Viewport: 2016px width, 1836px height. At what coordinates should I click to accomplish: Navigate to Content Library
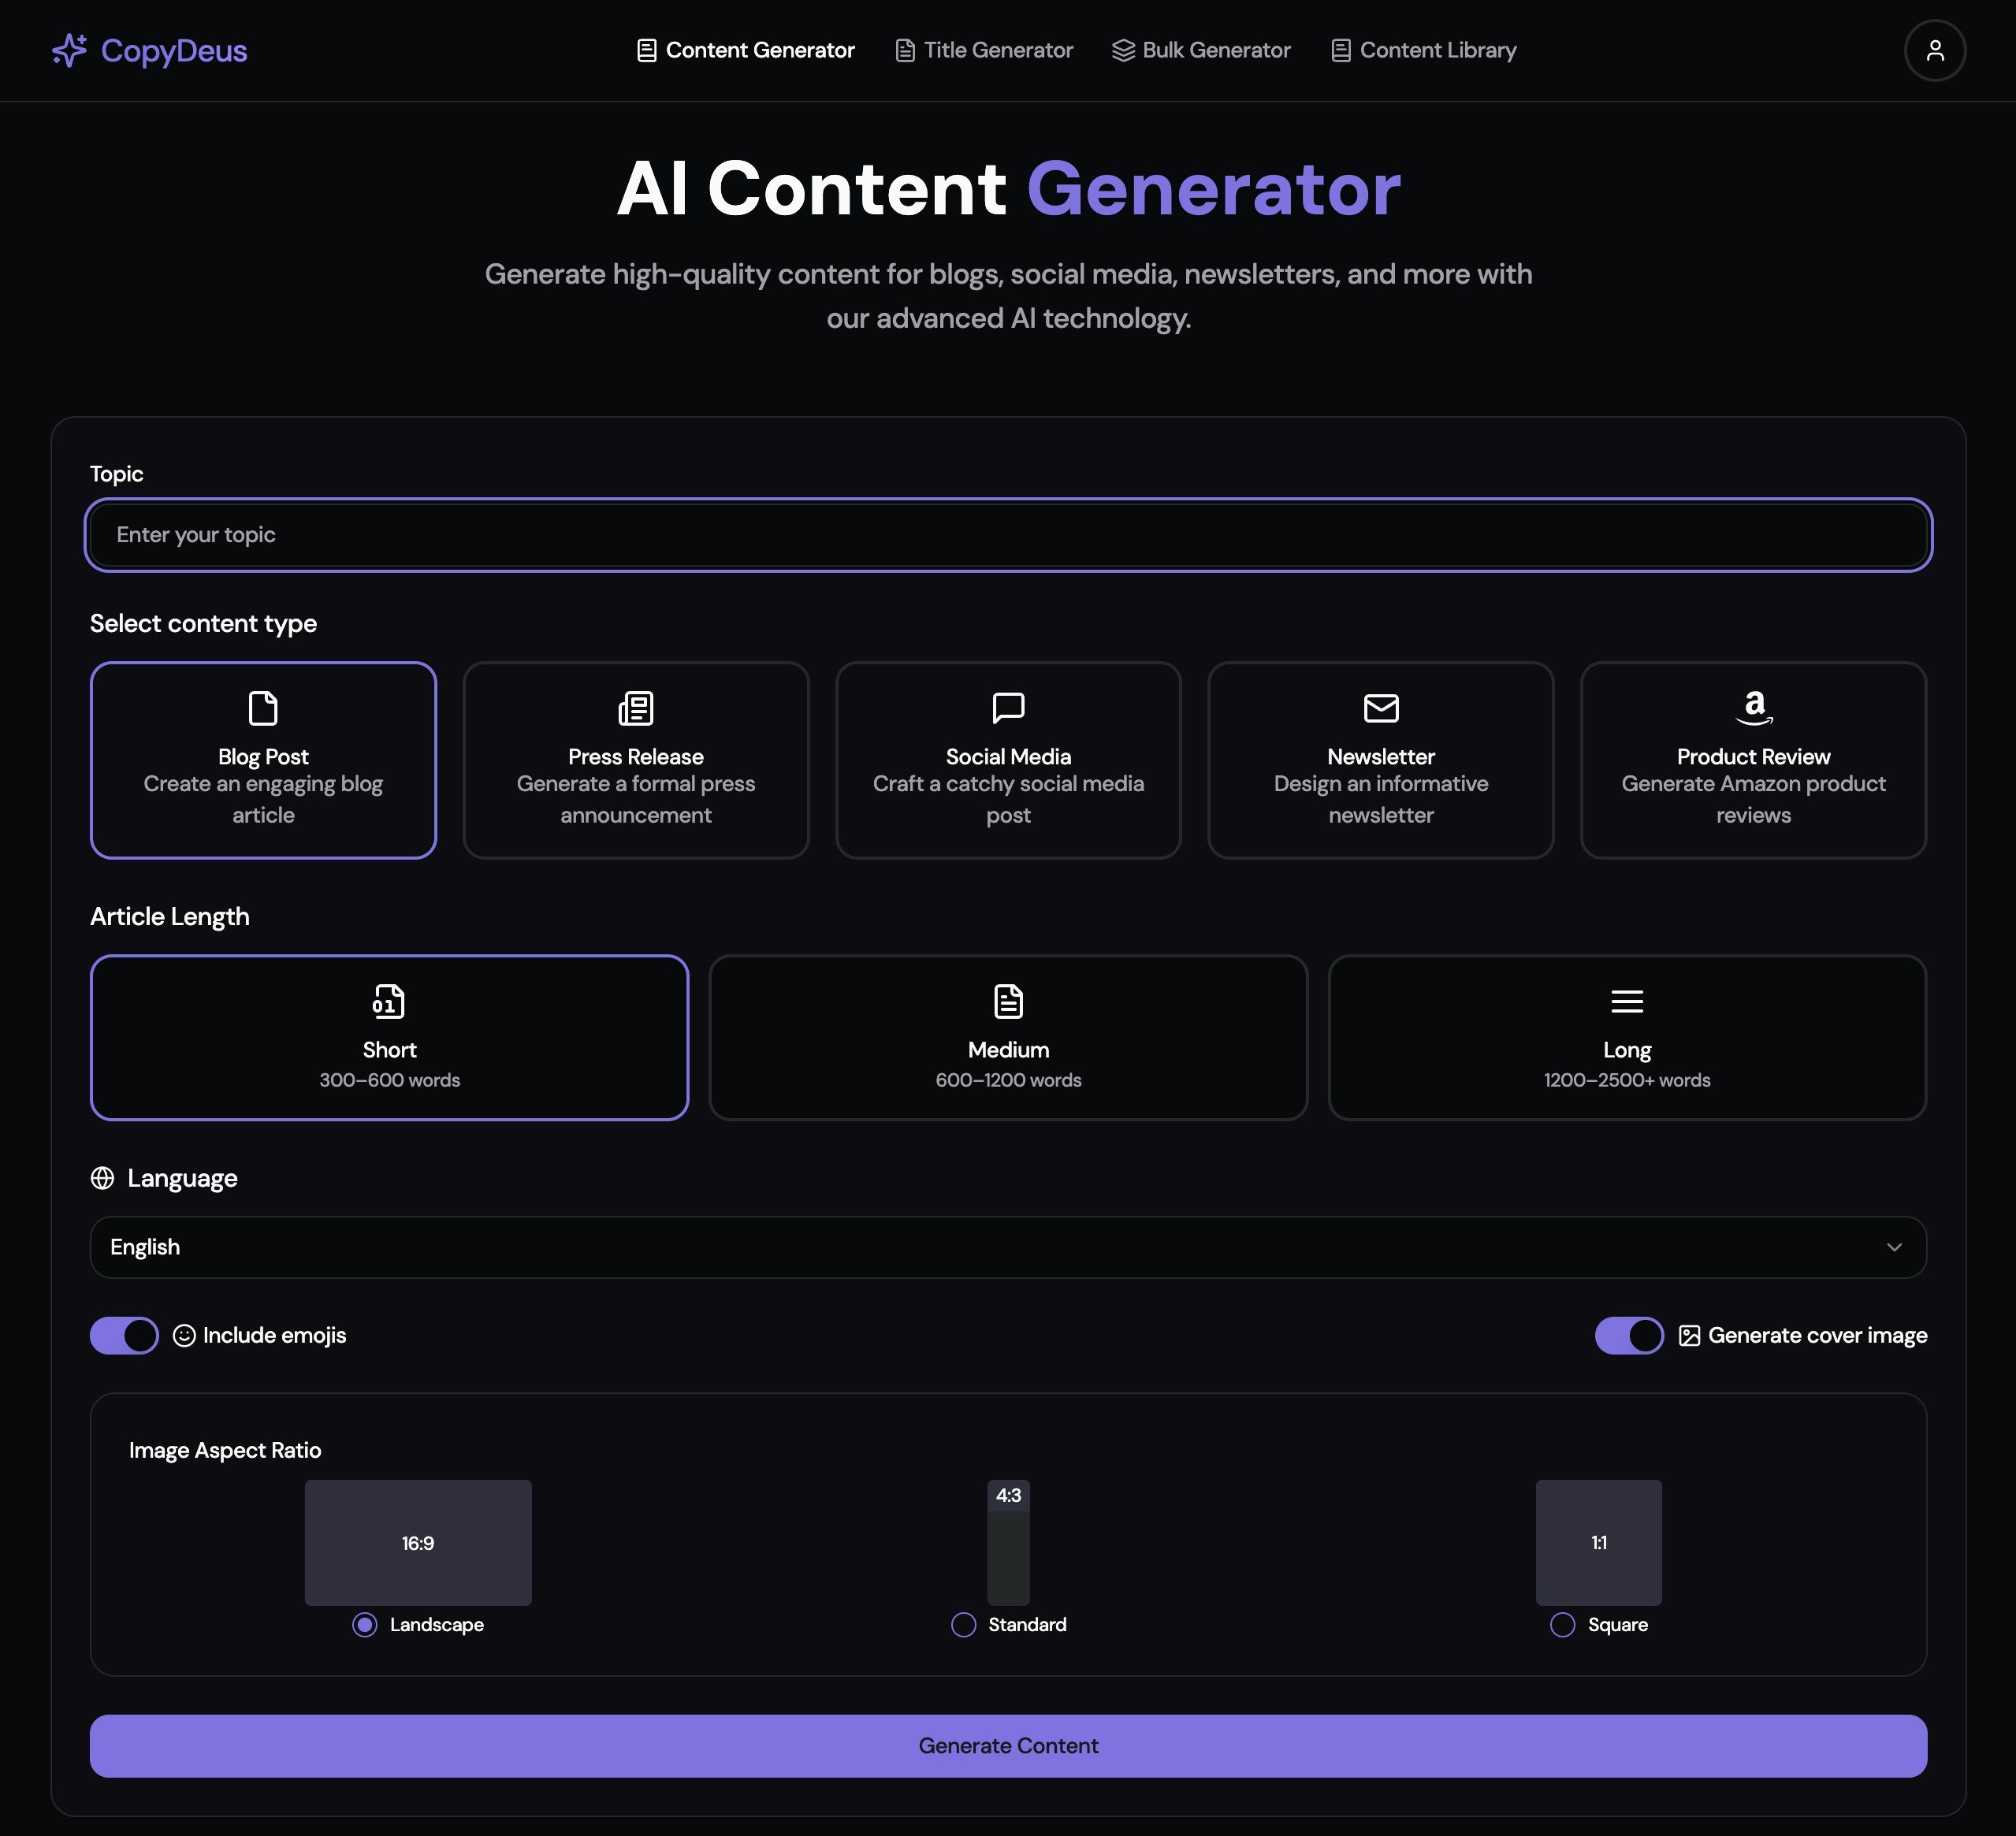1423,50
